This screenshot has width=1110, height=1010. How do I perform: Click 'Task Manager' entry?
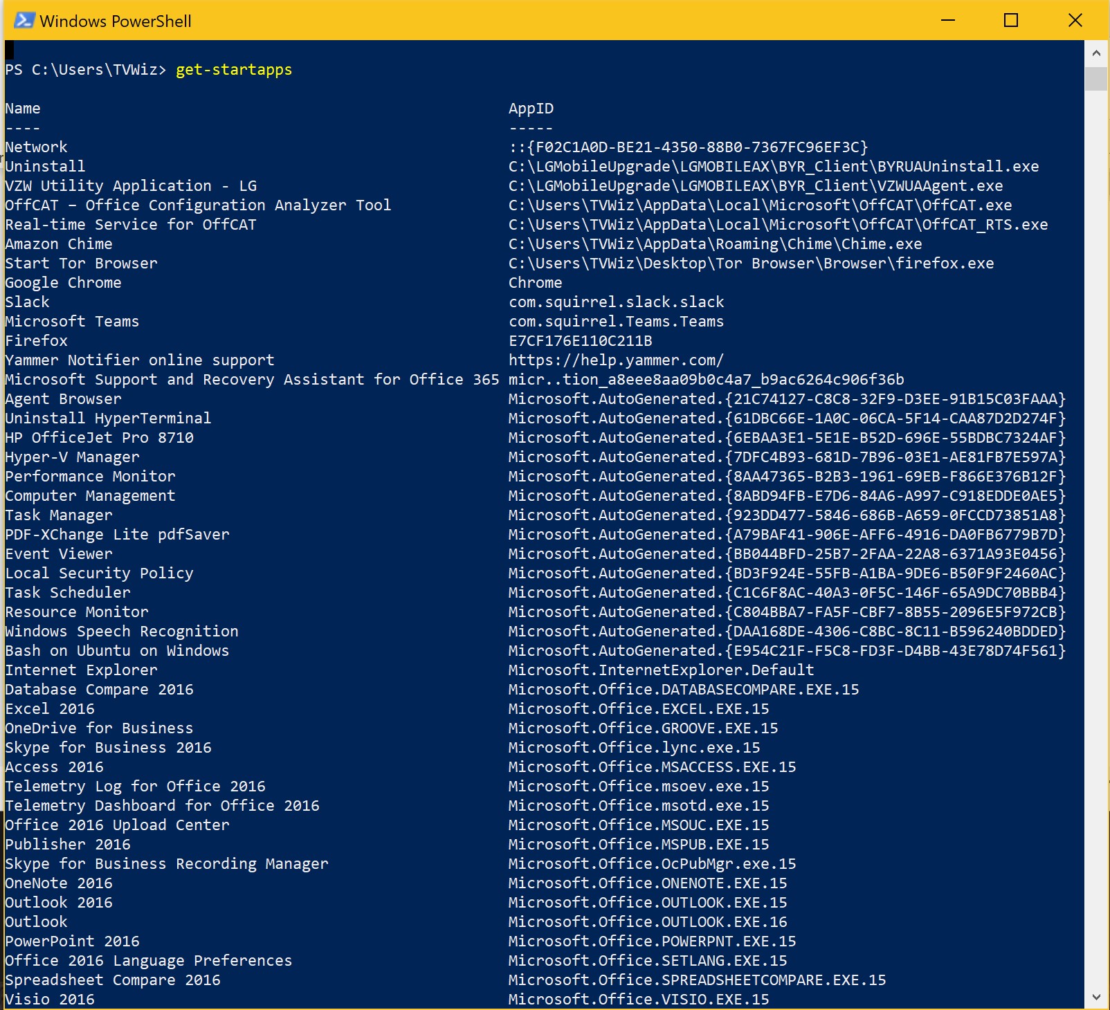coord(59,515)
